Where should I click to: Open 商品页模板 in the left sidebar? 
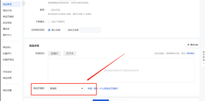[8, 17]
